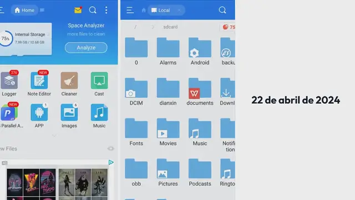Open the folder named 0
The width and height of the screenshot is (355, 200).
click(x=136, y=48)
